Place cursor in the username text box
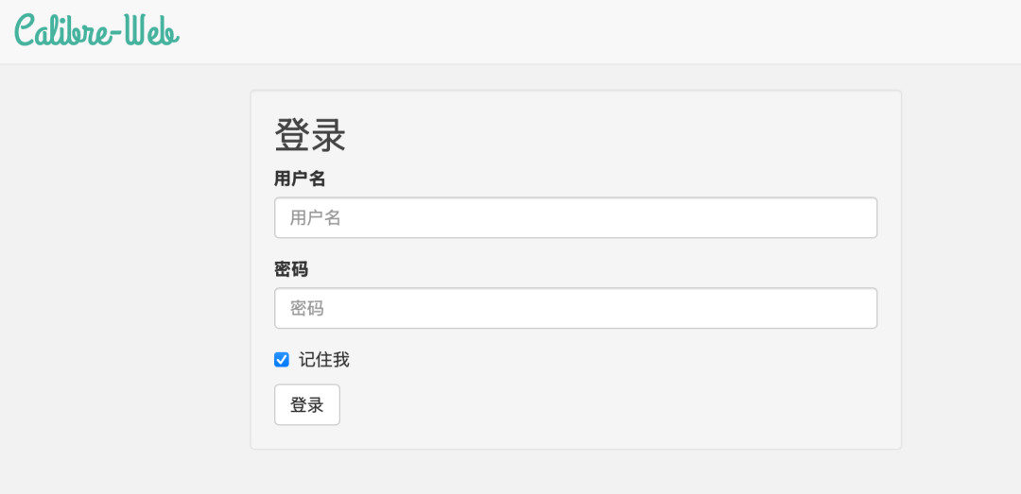 [576, 217]
